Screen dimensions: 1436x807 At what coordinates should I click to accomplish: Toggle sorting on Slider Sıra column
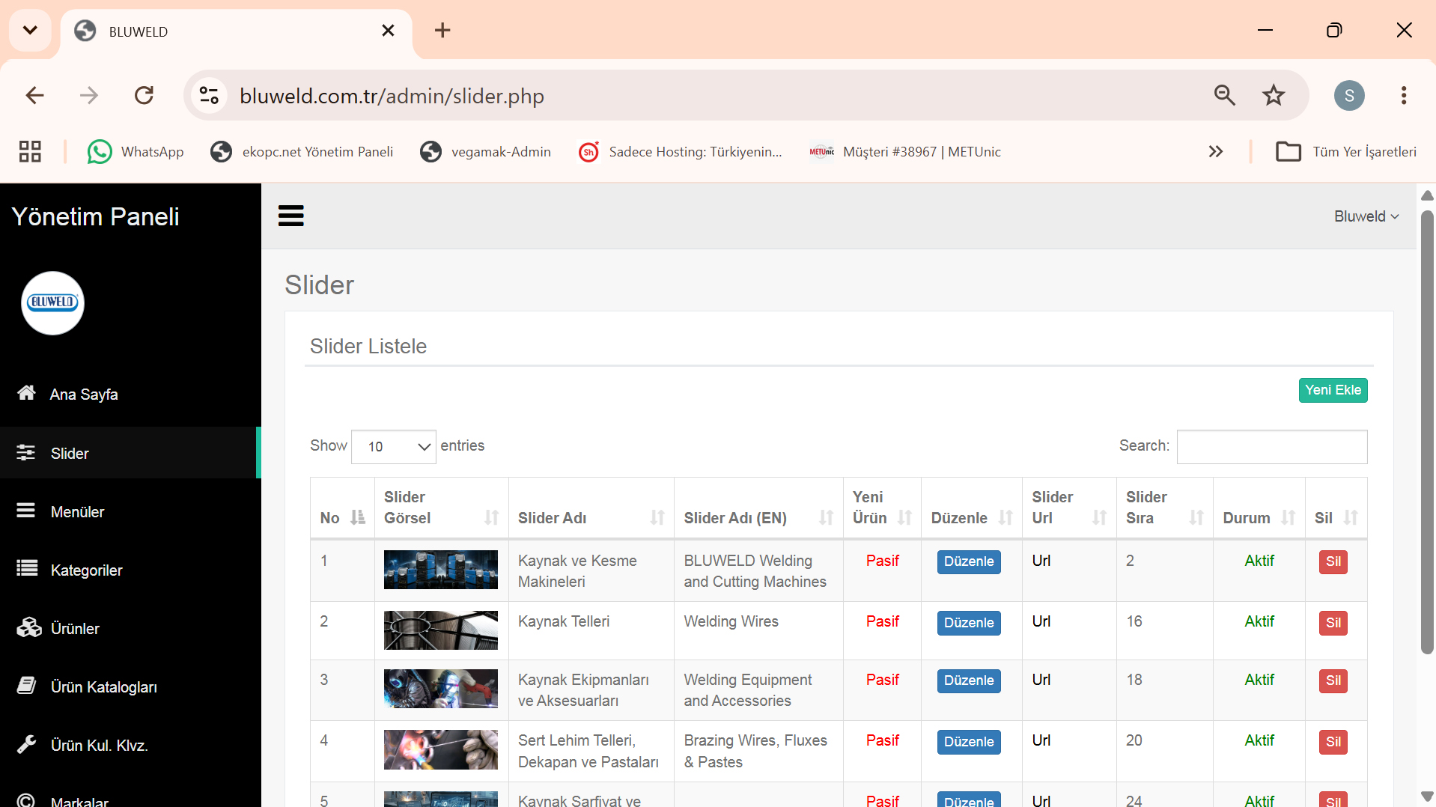pos(1164,508)
